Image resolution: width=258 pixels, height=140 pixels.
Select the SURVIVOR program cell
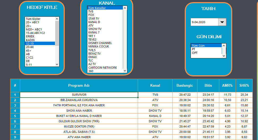click(x=79, y=95)
